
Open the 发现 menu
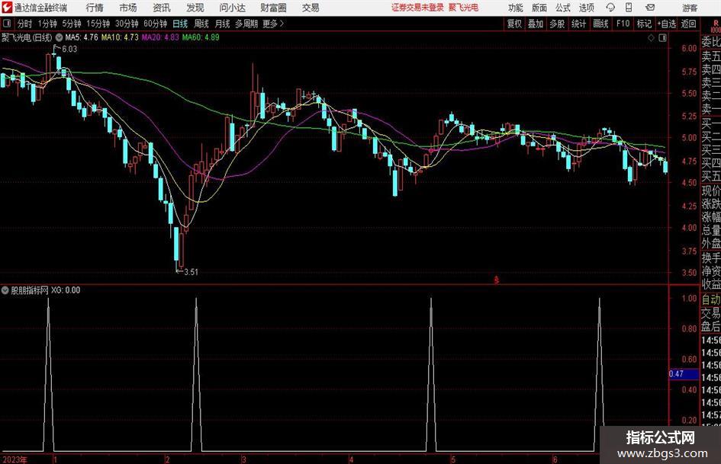tap(195, 8)
